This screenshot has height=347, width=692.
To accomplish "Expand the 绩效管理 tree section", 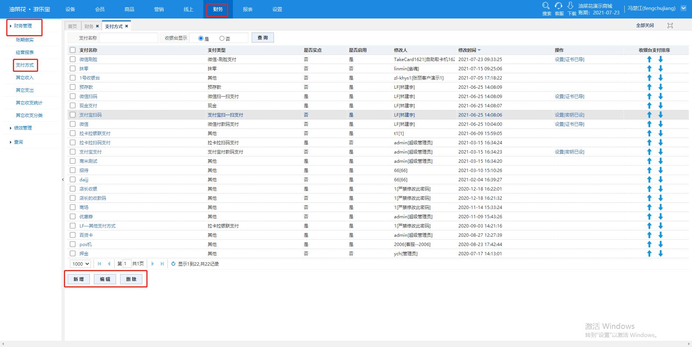I will (11, 128).
